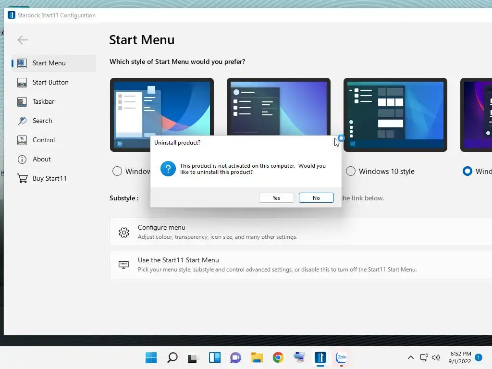Open the Widgets taskbar icon
Viewport: 492px width, 369px height.
point(215,357)
